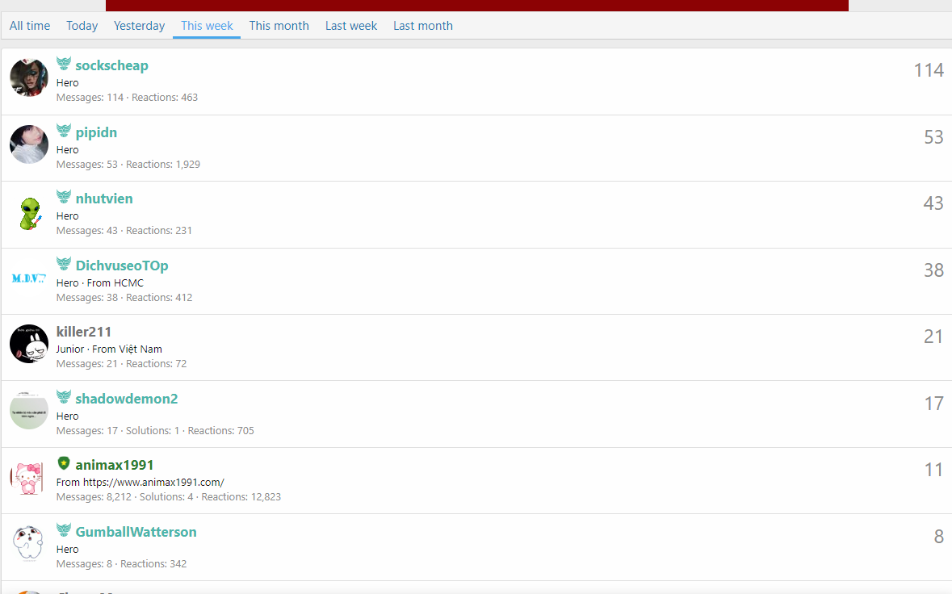Click nhutvien's green alien avatar
This screenshot has height=594, width=952.
[x=29, y=213]
